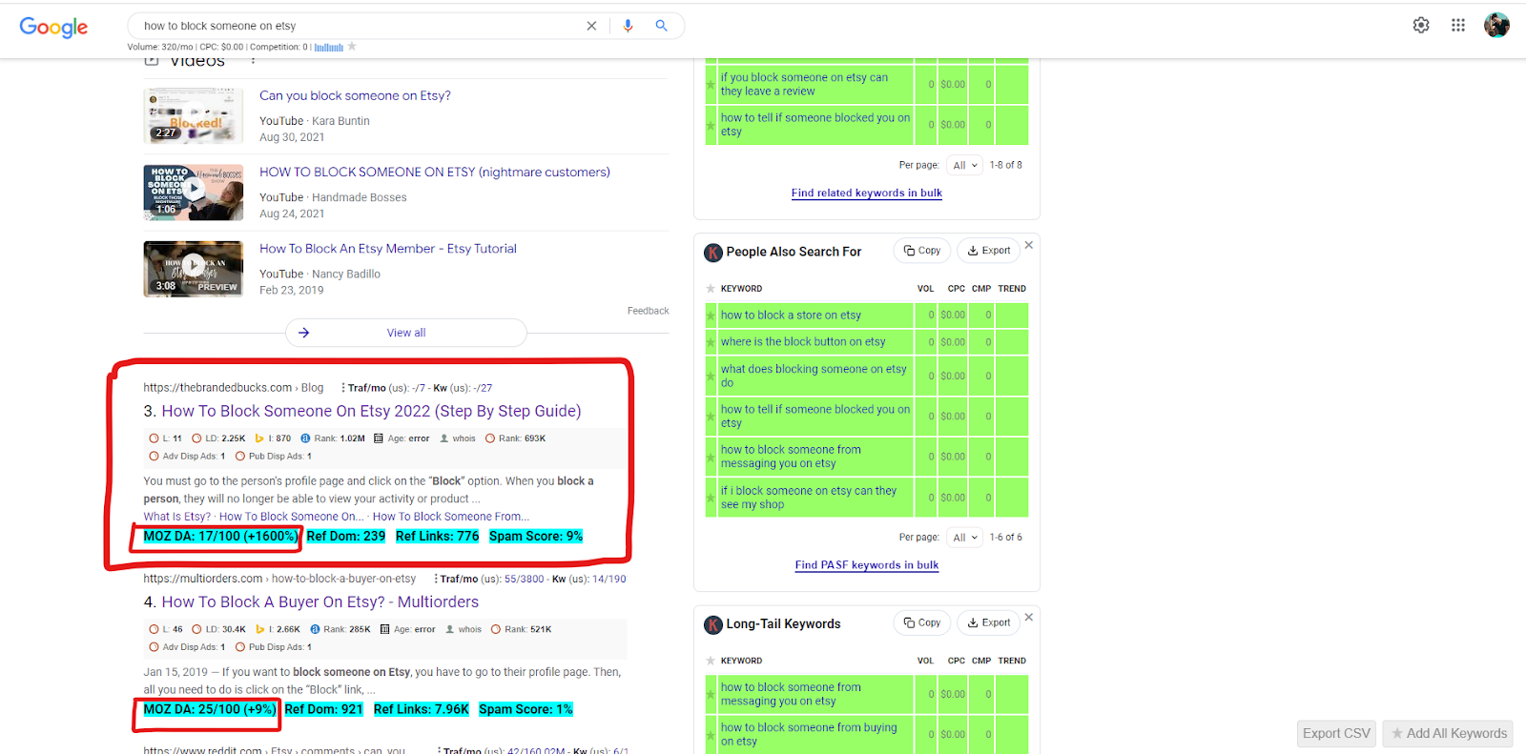Open keyword 'where is the block button on etsy'

click(803, 342)
